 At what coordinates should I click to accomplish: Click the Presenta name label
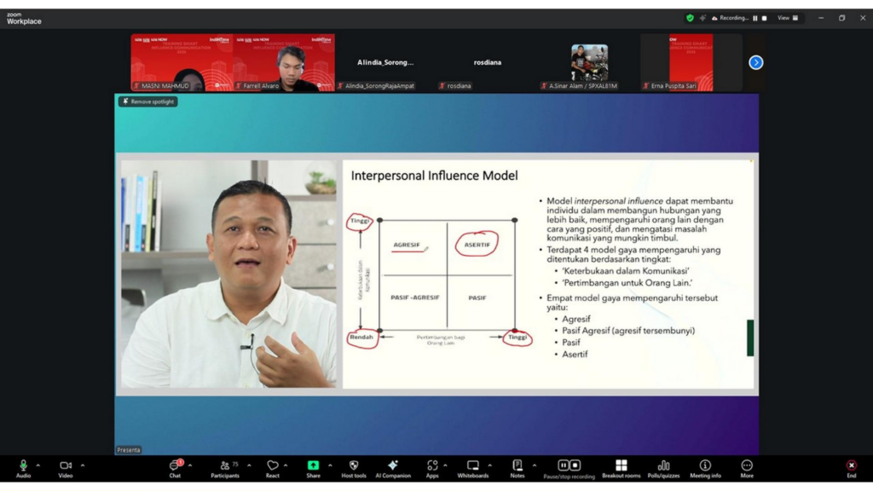(x=129, y=450)
